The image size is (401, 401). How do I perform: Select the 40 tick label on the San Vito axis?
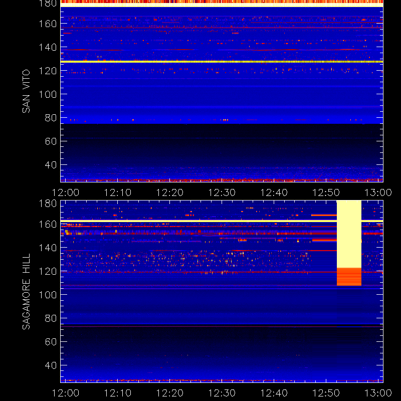[x=51, y=165]
